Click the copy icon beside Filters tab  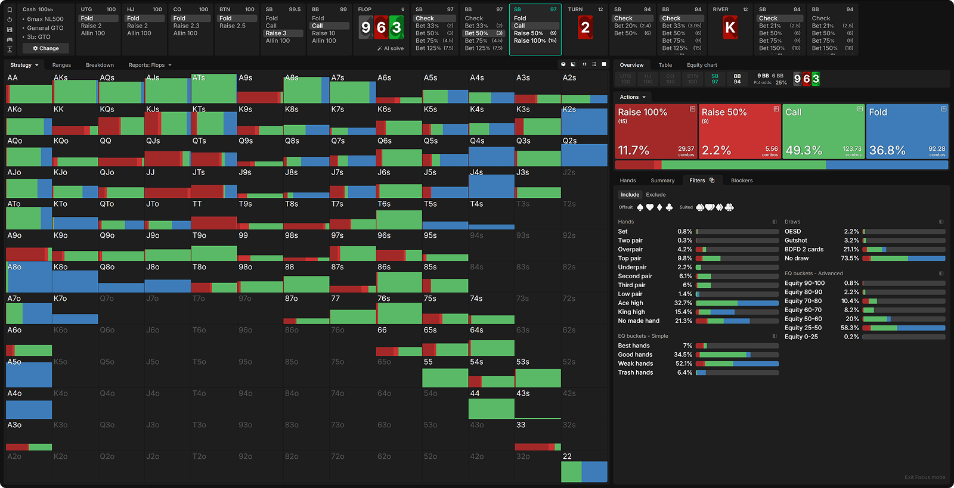(712, 181)
